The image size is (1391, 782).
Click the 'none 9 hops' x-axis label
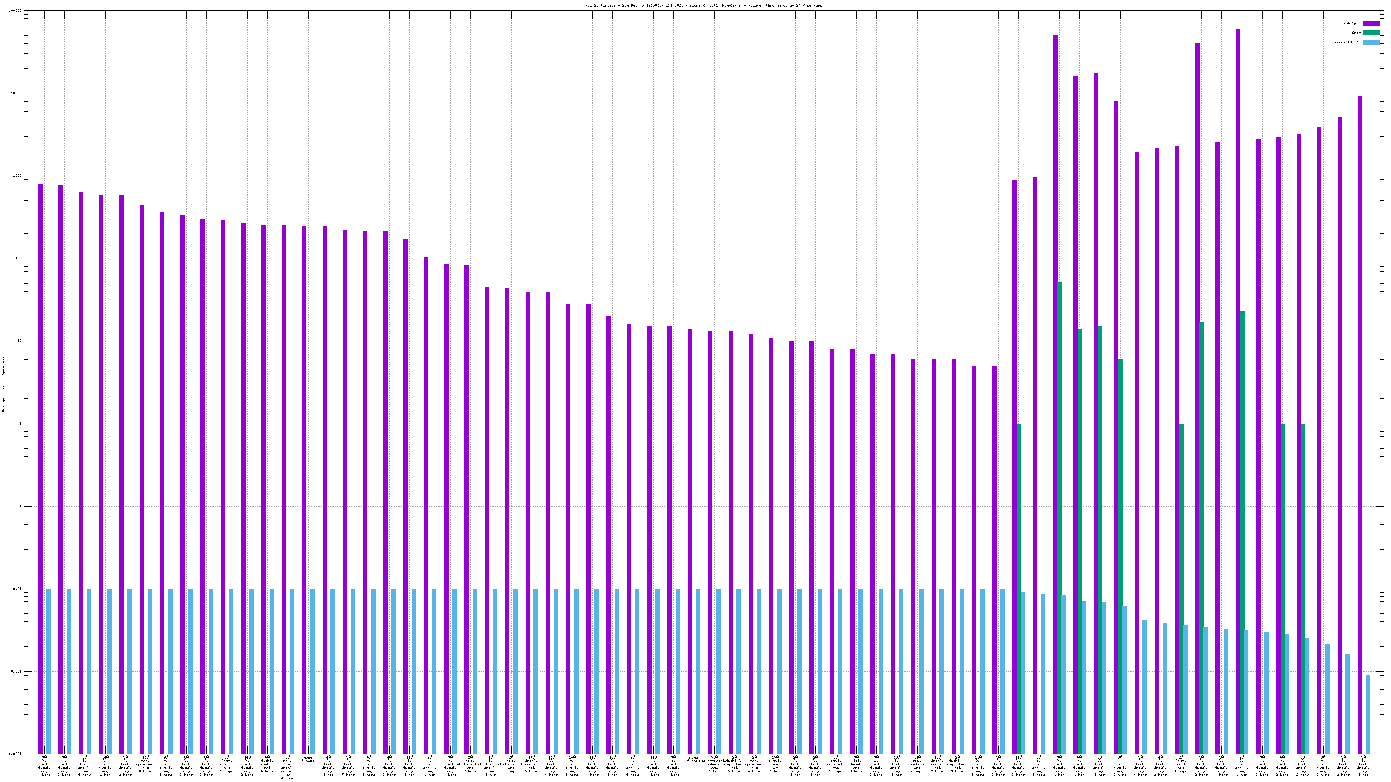click(693, 759)
